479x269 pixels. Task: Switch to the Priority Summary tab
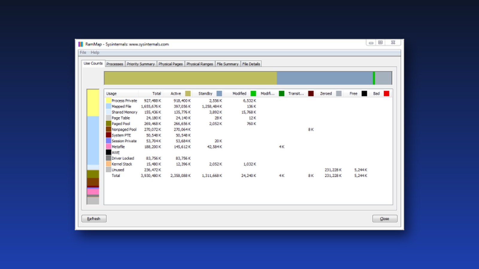[x=141, y=64]
